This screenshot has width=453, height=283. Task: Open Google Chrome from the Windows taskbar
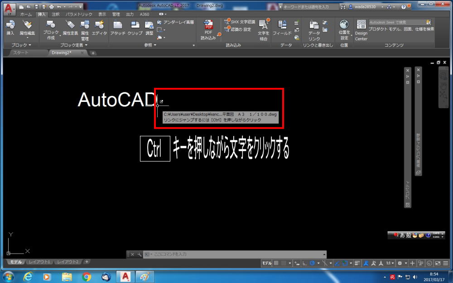pos(87,277)
